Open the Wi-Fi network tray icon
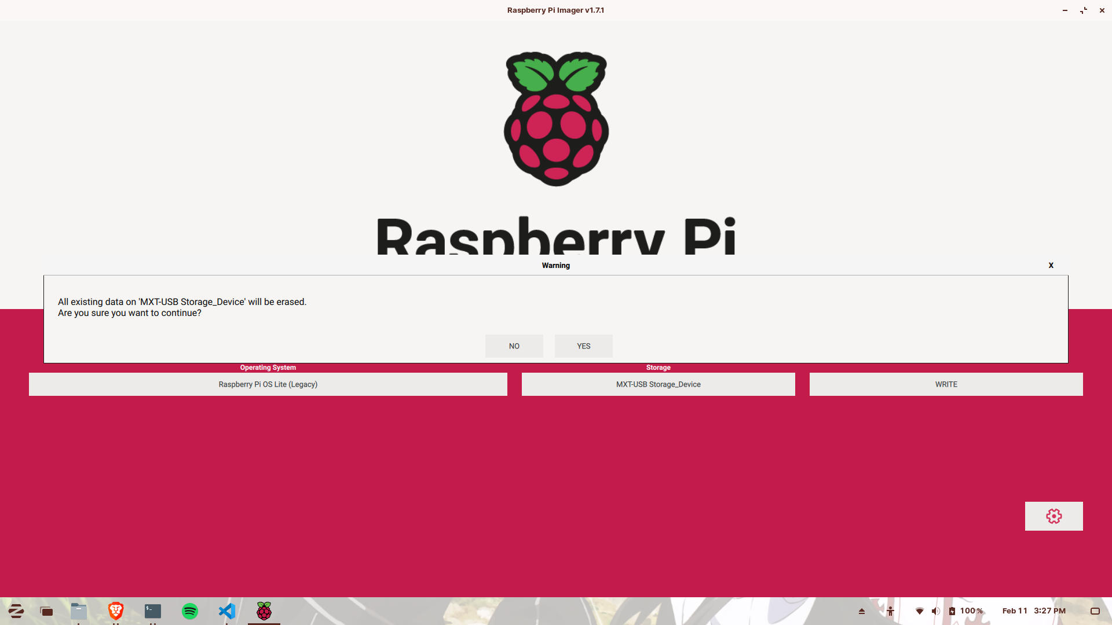 pos(919,611)
